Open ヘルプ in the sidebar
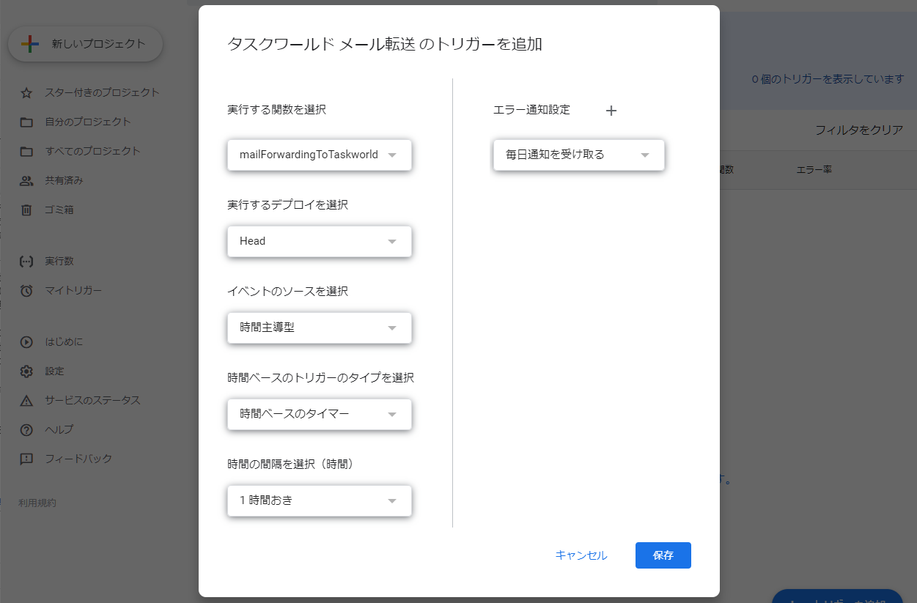Viewport: 917px width, 603px height. pyautogui.click(x=59, y=429)
